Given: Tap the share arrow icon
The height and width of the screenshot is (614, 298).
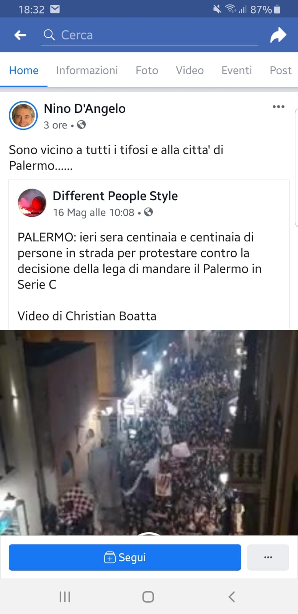Looking at the screenshot, I should pyautogui.click(x=278, y=35).
